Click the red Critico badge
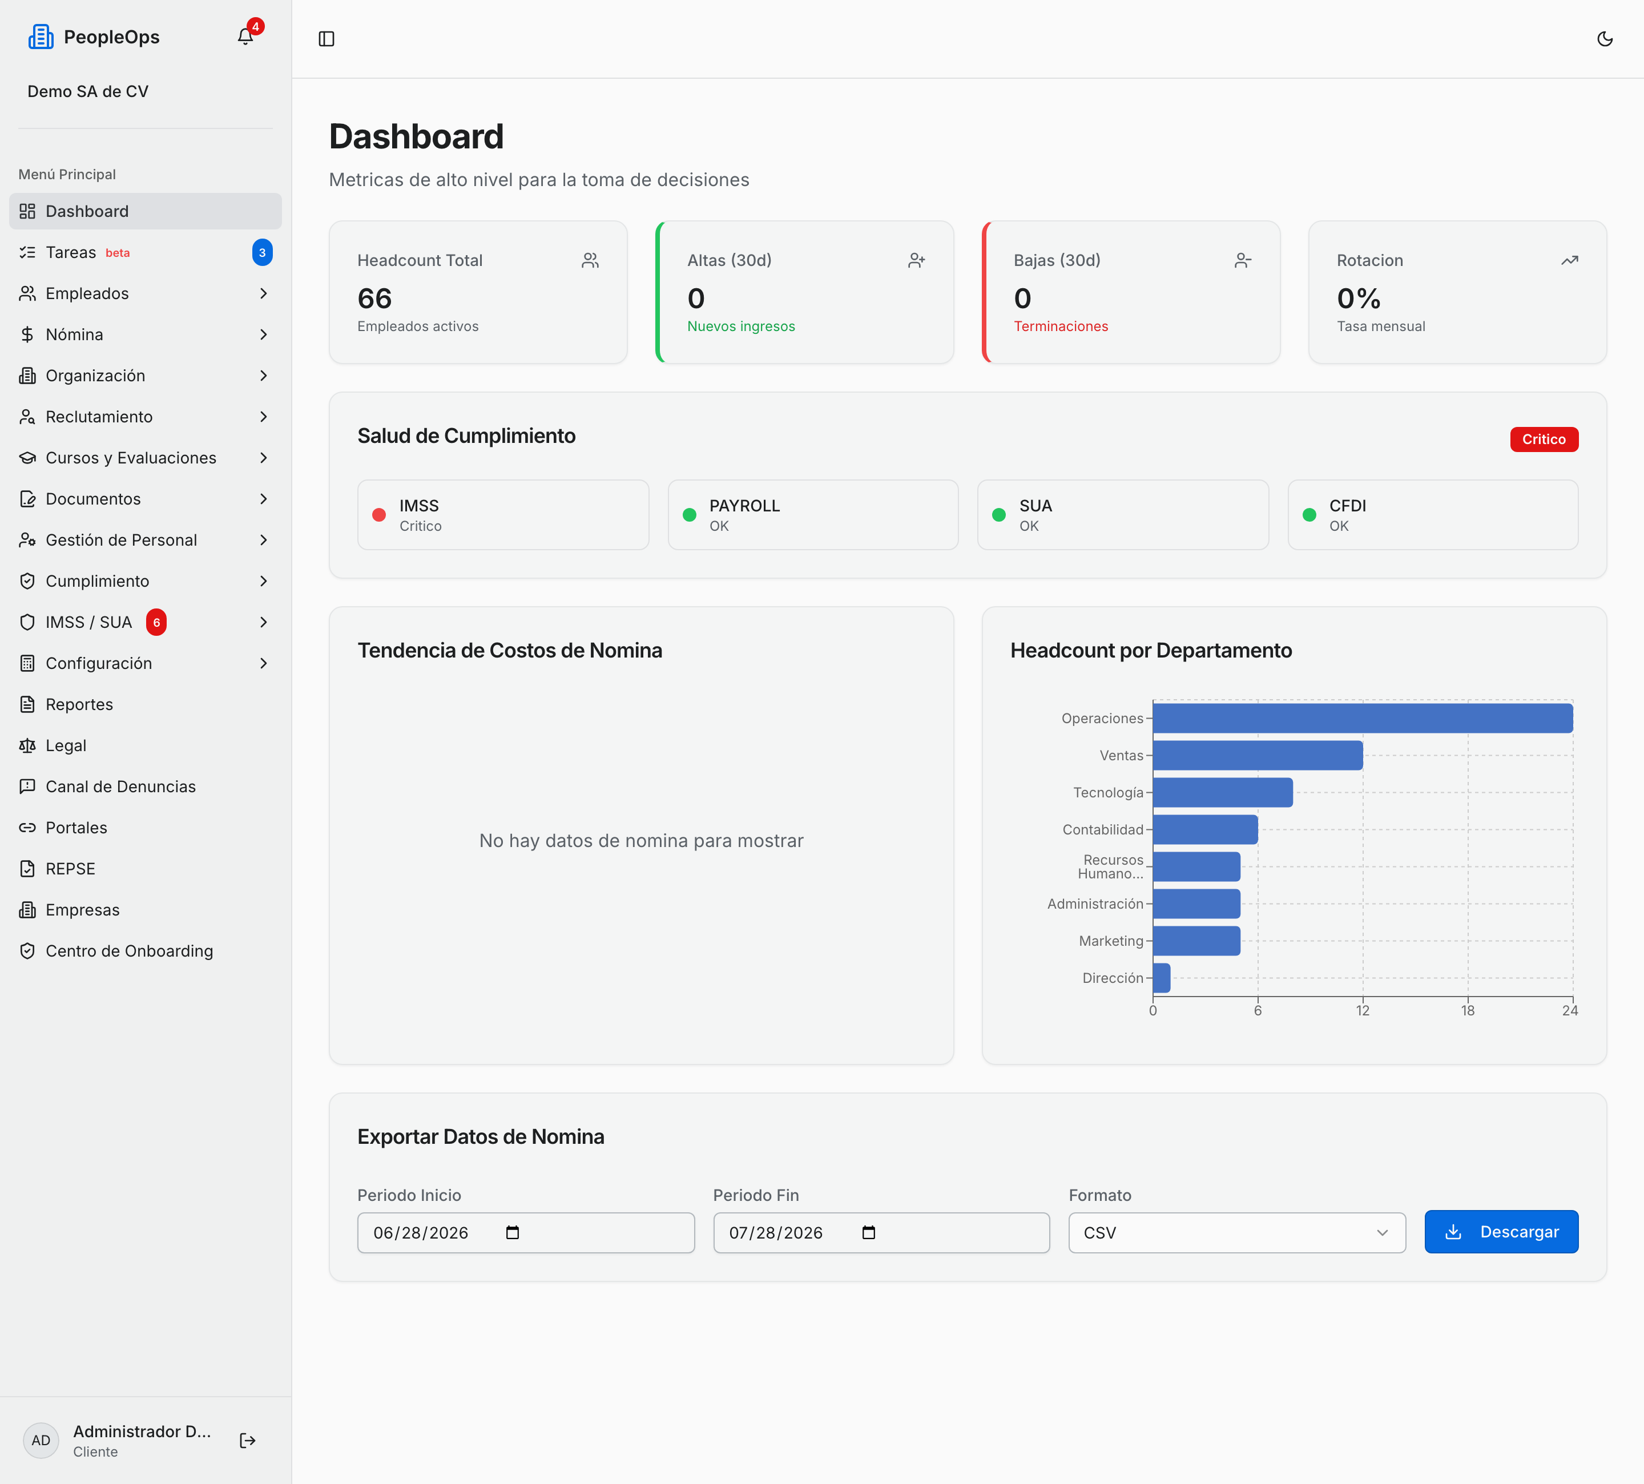This screenshot has height=1484, width=1644. coord(1543,439)
